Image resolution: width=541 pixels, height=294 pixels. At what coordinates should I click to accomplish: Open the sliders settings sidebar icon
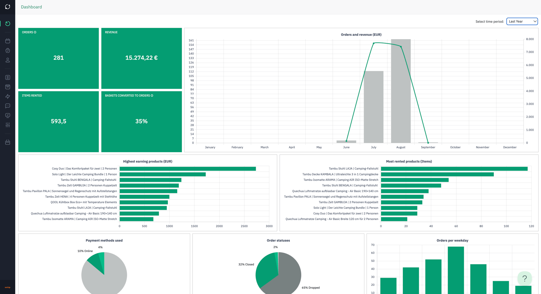coord(8,125)
